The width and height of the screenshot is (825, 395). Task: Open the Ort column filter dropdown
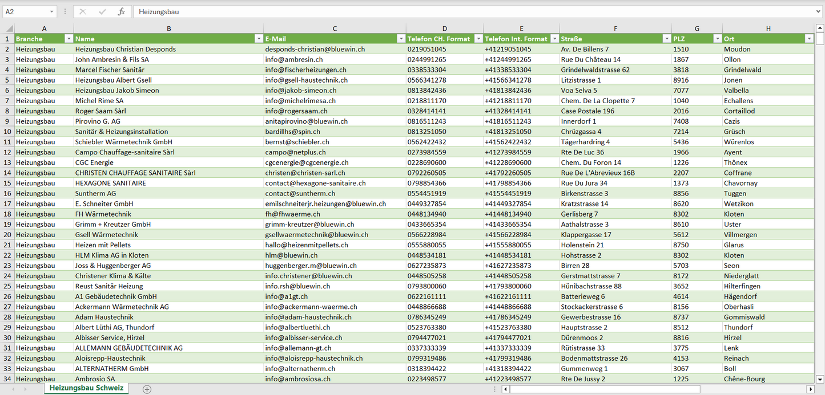(809, 39)
